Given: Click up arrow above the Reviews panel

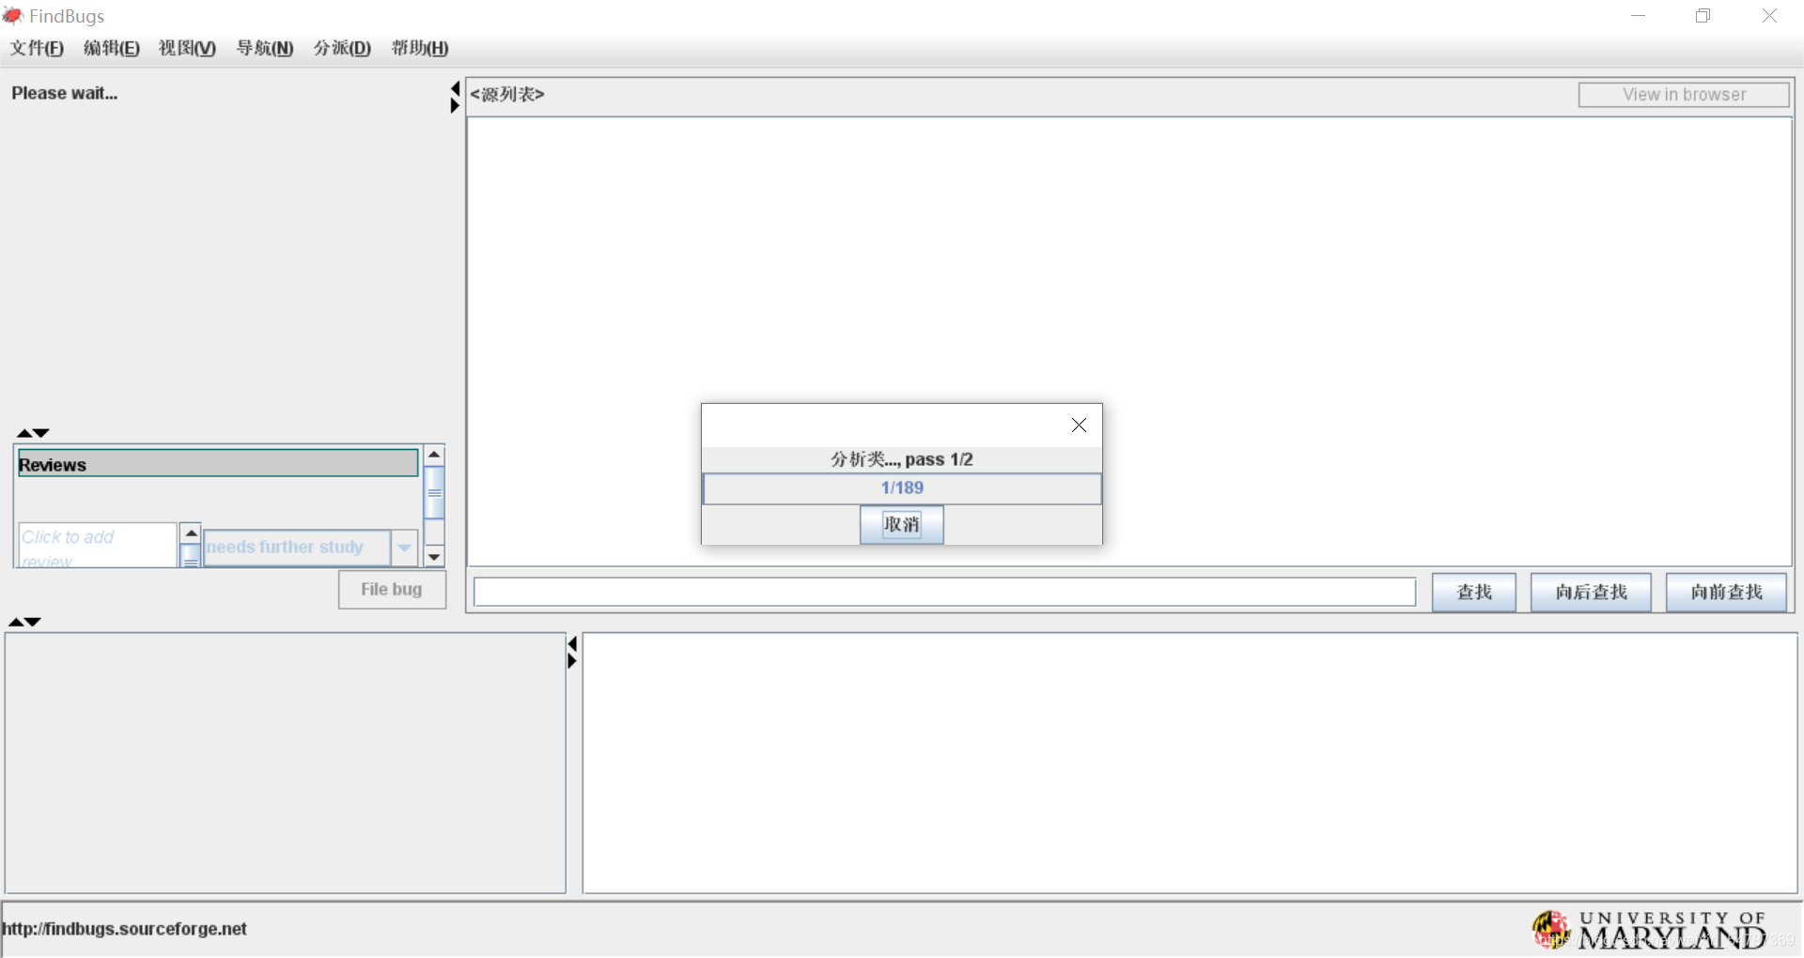Looking at the screenshot, I should tap(24, 433).
